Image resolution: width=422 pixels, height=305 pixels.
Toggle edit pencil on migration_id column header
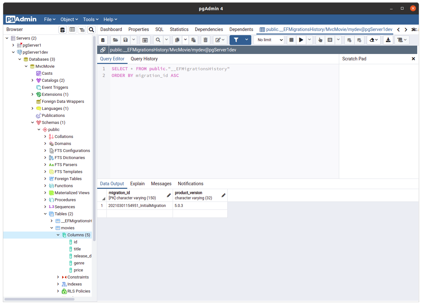(169, 195)
